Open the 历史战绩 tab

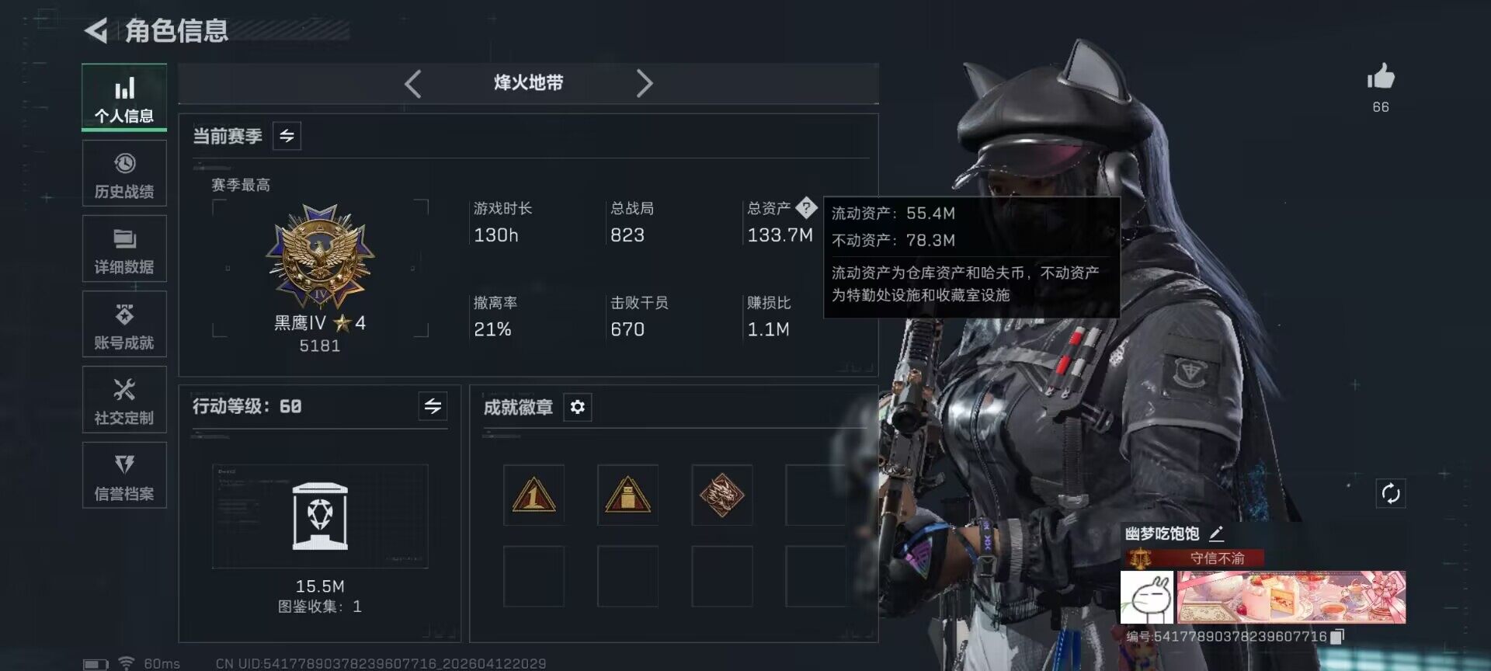coord(124,173)
